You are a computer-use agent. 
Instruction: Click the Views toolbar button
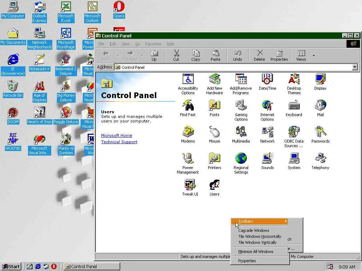pos(301,56)
